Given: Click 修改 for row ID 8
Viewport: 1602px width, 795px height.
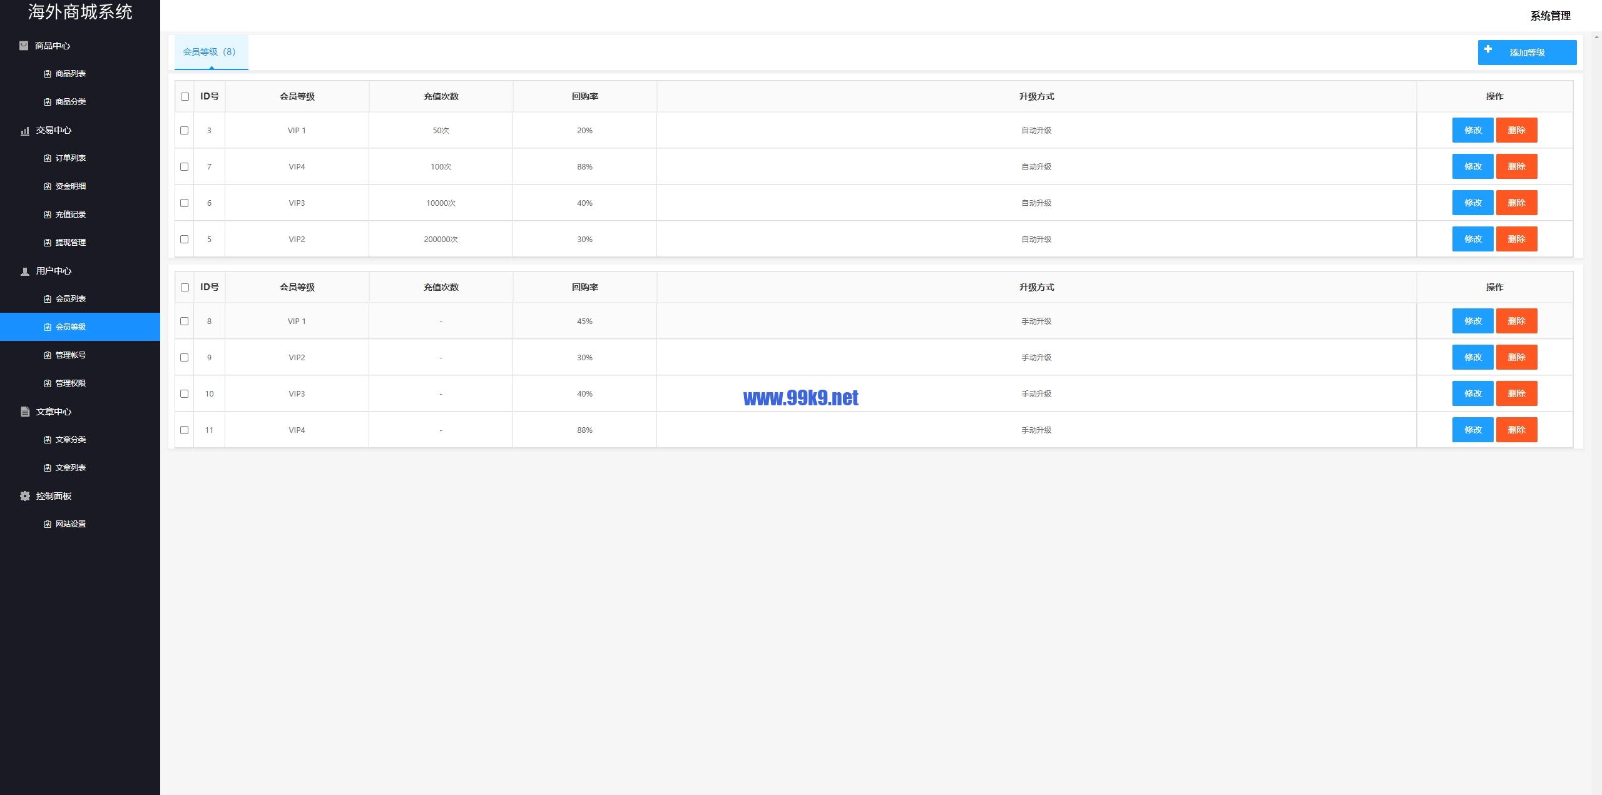Looking at the screenshot, I should (1472, 321).
